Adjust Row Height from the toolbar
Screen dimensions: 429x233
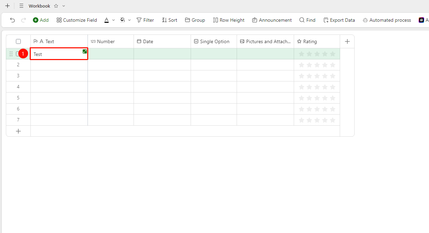pyautogui.click(x=229, y=20)
